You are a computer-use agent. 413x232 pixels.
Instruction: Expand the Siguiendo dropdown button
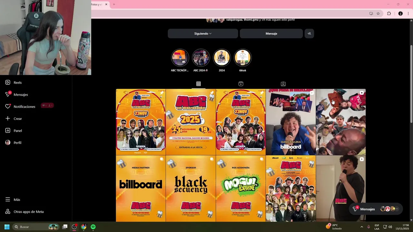coord(203,34)
